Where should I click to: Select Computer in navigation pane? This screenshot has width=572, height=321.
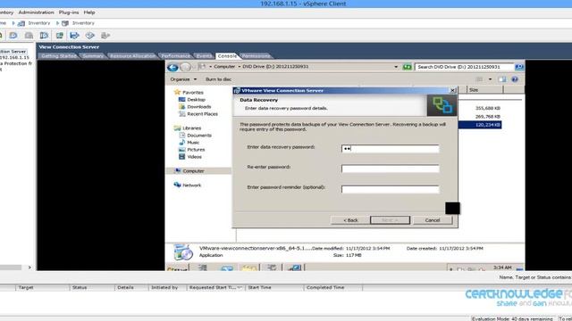tap(193, 171)
